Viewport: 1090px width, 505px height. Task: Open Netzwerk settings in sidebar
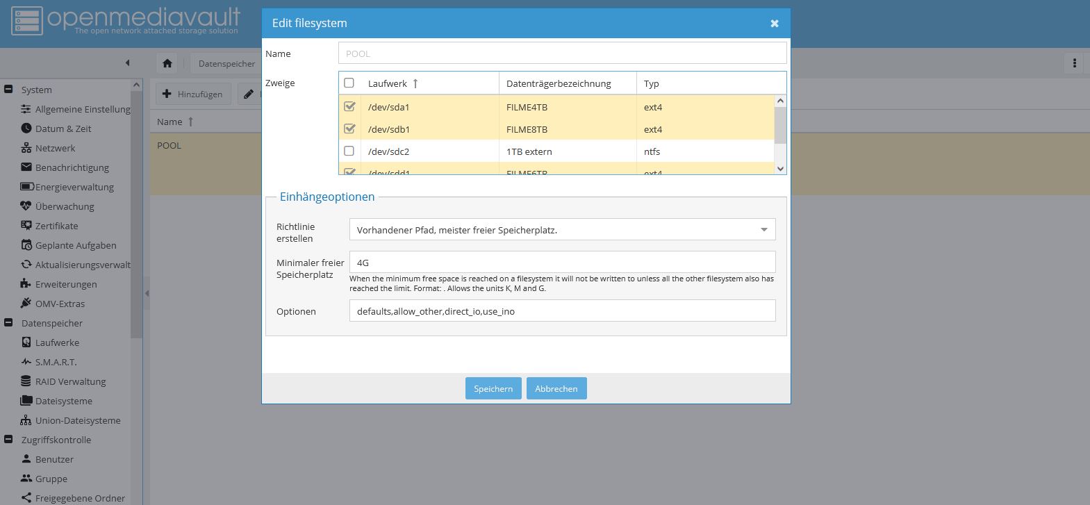click(55, 148)
